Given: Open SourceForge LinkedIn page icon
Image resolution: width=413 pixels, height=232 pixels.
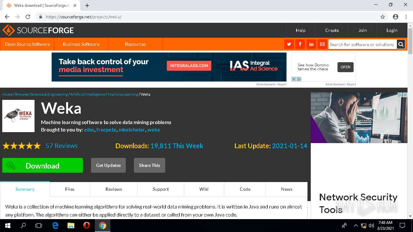Looking at the screenshot, I should tap(311, 44).
